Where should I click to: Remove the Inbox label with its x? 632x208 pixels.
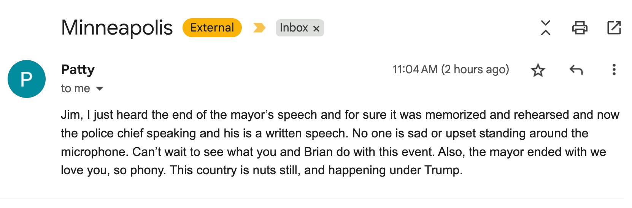point(316,28)
